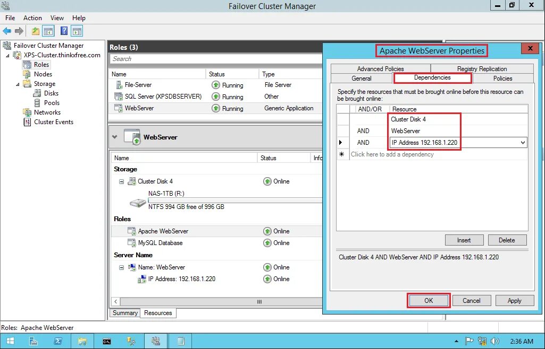Switch to the General tab
Viewport: 545px width, 349px height.
pos(362,78)
